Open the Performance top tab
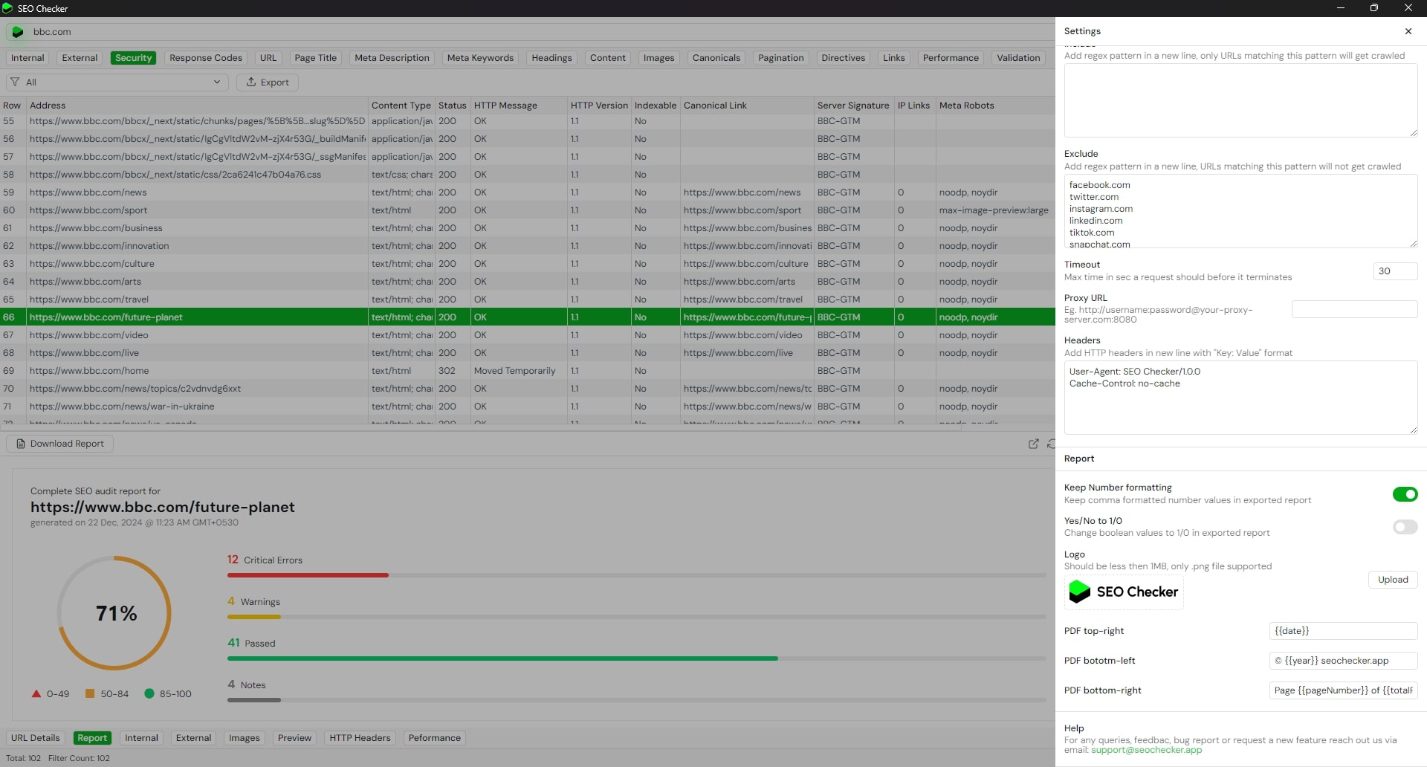Viewport: 1427px width, 767px height. [x=951, y=58]
